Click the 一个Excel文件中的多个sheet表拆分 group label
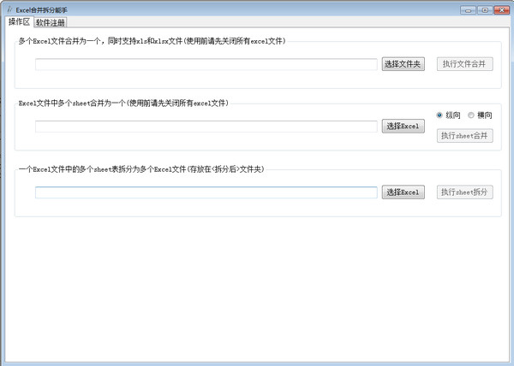This screenshot has width=514, height=366. click(x=141, y=169)
